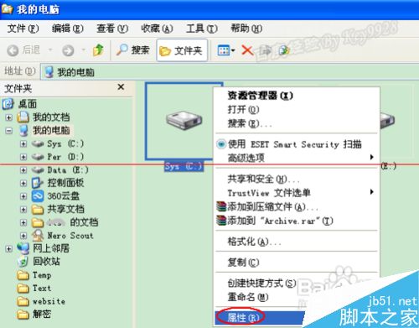The image size is (419, 328).
Task: Select 我的文档 folder icon in tree
Action: (23, 117)
